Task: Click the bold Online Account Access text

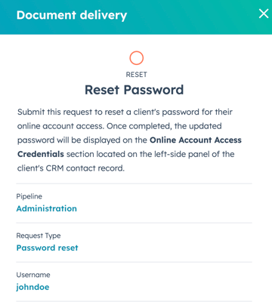Action: [196, 140]
